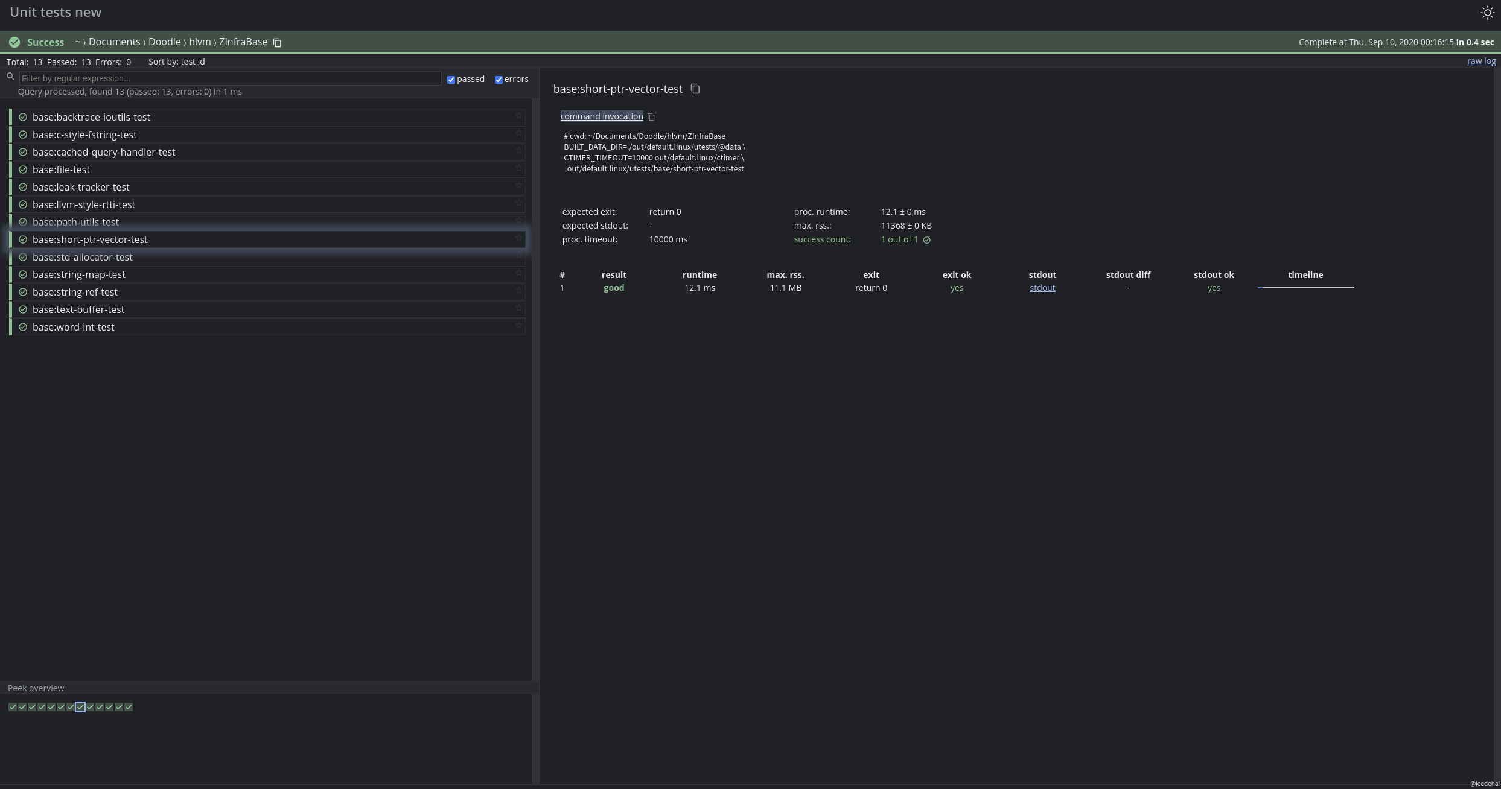Click the pass icon of base:file-test

23,170
